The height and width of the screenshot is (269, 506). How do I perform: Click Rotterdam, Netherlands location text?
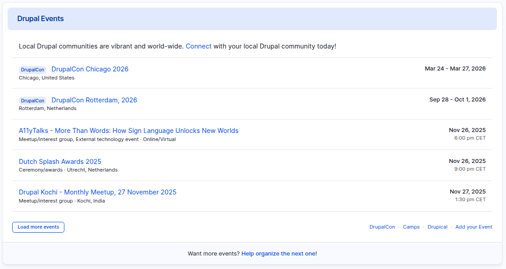(47, 108)
